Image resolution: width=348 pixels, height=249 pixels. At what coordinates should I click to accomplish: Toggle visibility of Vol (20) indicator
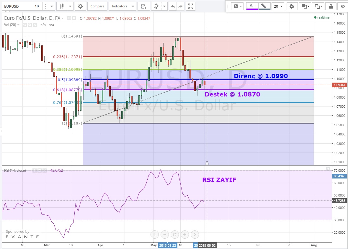click(25, 25)
